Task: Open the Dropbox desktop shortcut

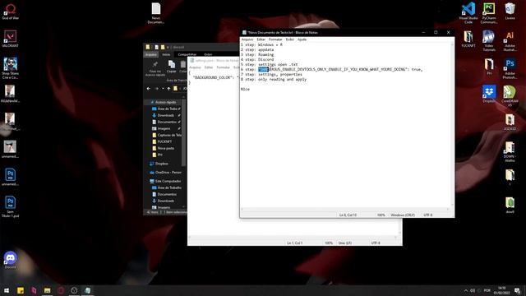Action: (x=489, y=95)
